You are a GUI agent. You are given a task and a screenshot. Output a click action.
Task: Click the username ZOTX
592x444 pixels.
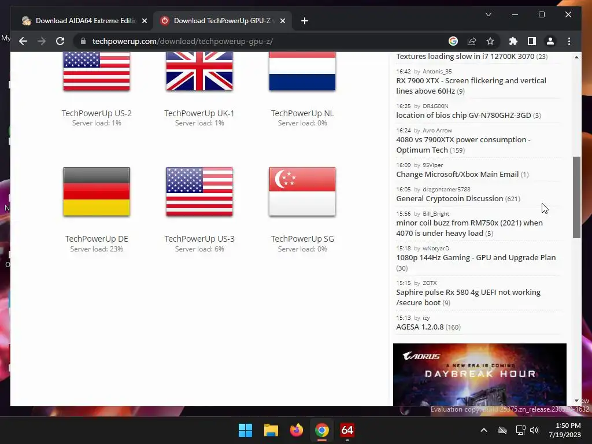[x=430, y=283]
